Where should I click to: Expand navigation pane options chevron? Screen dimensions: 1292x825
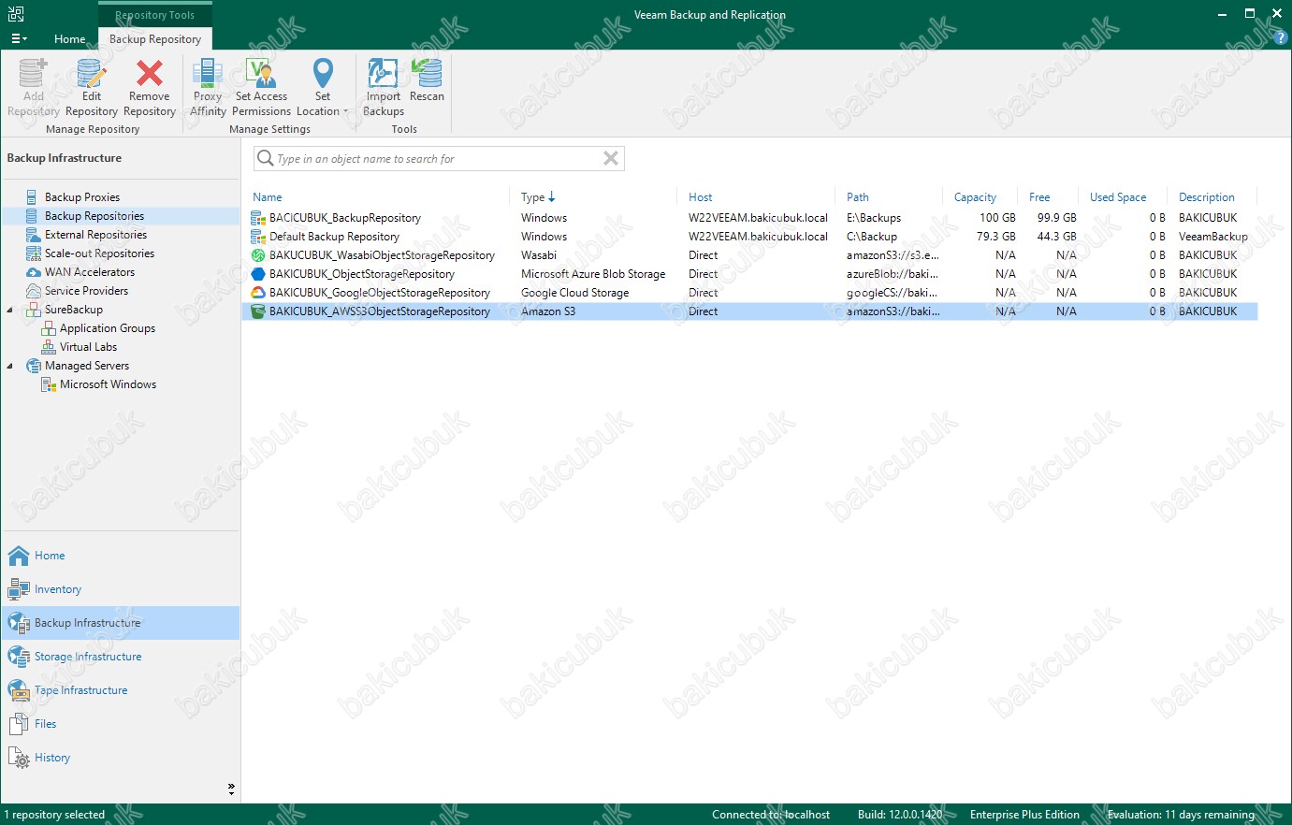231,789
